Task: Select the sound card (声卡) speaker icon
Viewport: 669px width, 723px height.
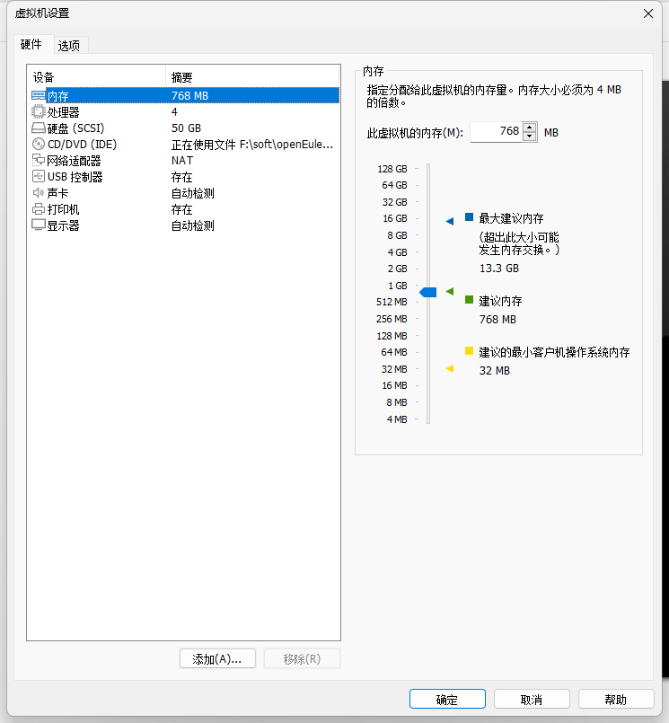Action: point(39,193)
